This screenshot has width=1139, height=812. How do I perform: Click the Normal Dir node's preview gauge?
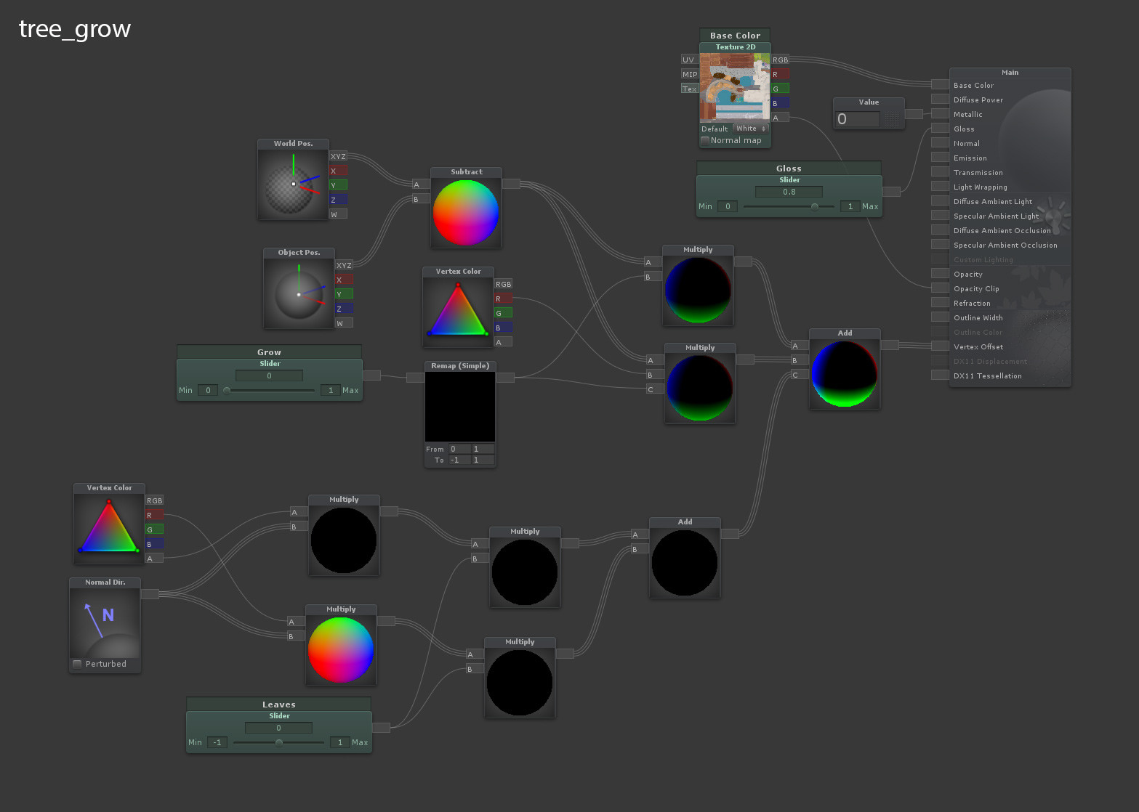click(x=104, y=621)
